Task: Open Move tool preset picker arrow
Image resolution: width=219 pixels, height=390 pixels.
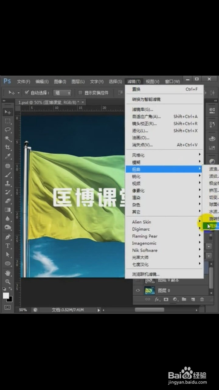Action: (x=19, y=93)
